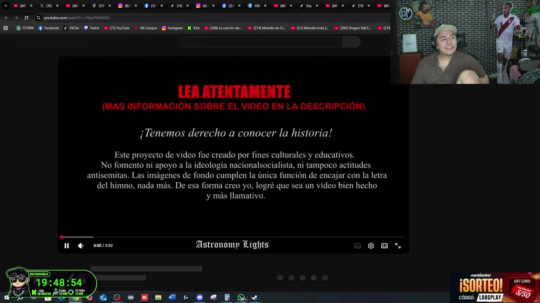The width and height of the screenshot is (540, 303).
Task: Click the YouTube search button
Action: [x=351, y=42]
